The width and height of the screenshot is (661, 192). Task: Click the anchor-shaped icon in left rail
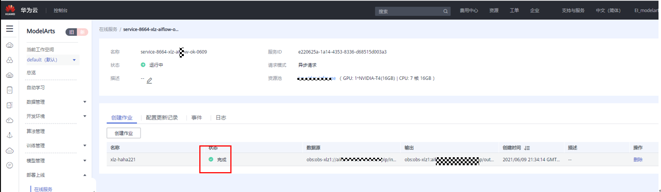pos(9,135)
